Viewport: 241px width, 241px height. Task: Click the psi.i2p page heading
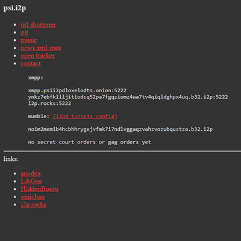14,8
